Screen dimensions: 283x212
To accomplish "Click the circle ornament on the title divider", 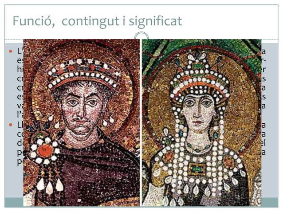I will tap(141, 36).
